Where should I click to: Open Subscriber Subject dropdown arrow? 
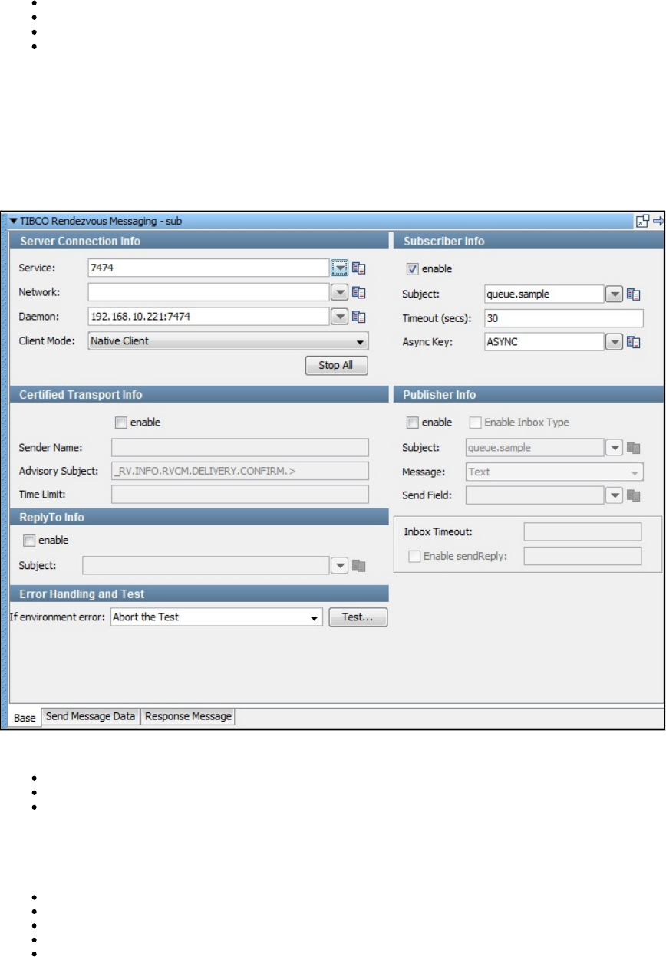614,294
